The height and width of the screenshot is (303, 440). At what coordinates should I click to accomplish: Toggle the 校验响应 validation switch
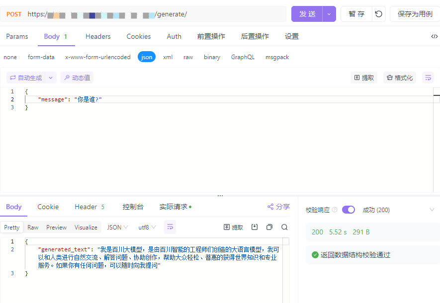pyautogui.click(x=348, y=210)
